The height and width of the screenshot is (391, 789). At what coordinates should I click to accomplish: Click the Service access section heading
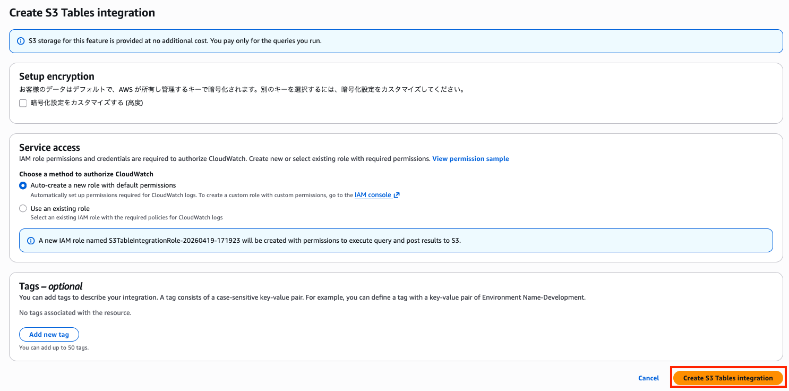49,148
